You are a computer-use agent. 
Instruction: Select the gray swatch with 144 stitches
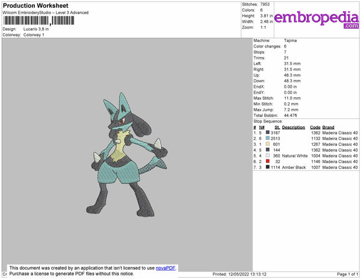coord(268,150)
